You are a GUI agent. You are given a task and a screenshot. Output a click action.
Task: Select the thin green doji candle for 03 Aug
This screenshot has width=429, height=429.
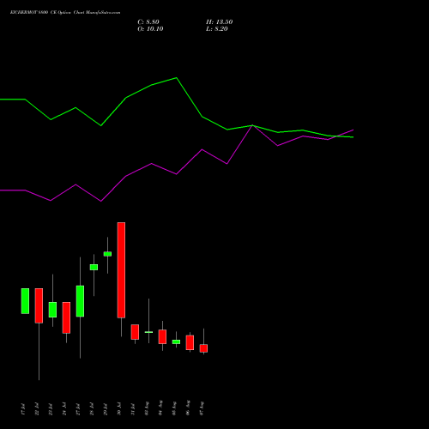click(x=148, y=332)
